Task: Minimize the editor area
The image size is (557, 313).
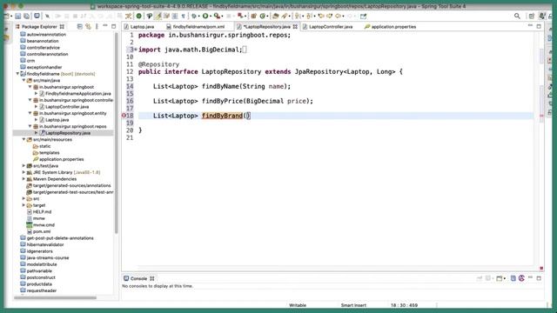Action: pos(530,26)
